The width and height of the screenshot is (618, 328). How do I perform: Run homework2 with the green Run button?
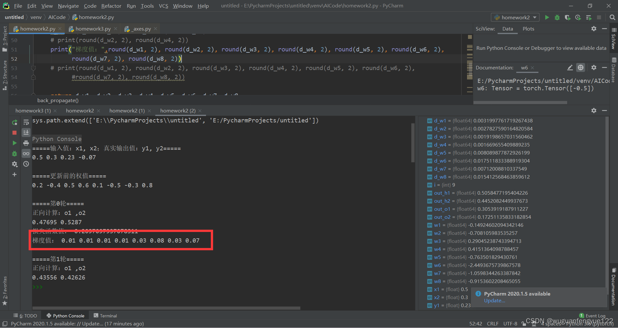[547, 17]
